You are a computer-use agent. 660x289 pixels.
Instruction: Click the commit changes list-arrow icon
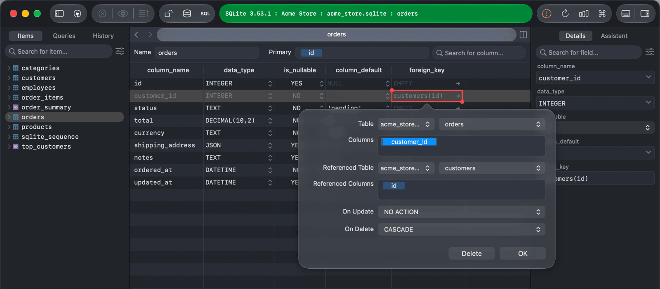pyautogui.click(x=144, y=14)
